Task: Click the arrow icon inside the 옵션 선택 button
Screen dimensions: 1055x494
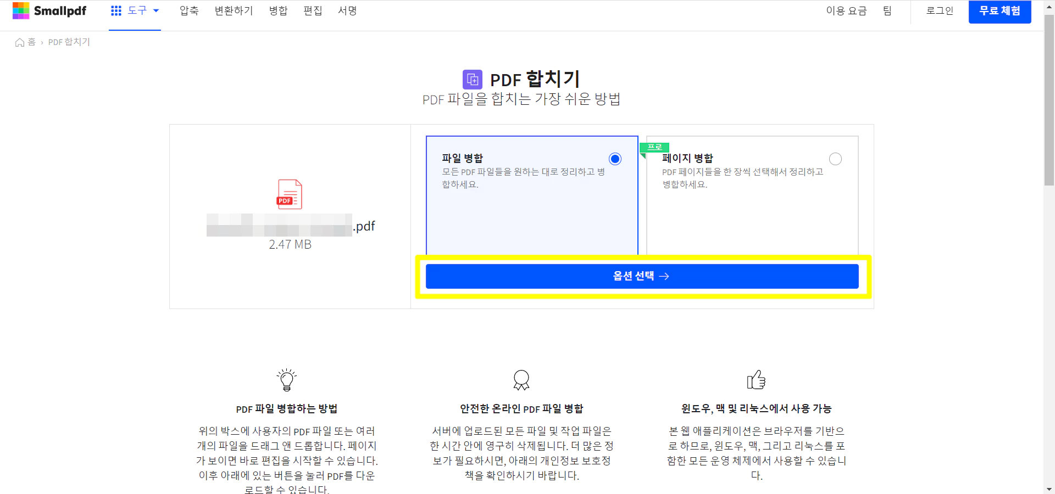Action: (665, 276)
